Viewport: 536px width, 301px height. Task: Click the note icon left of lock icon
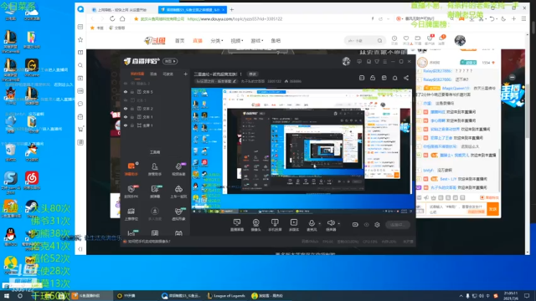pos(362,78)
